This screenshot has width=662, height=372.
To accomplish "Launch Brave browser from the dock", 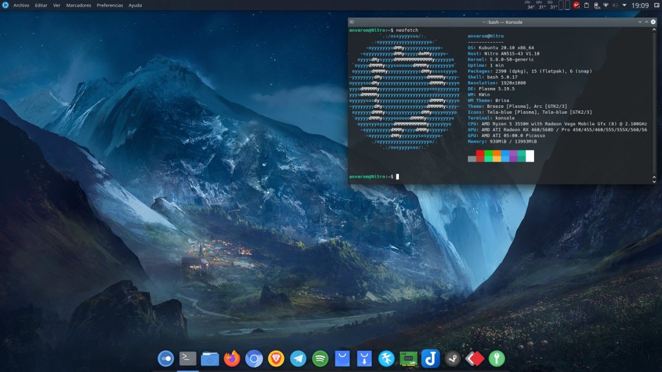I will [x=276, y=358].
